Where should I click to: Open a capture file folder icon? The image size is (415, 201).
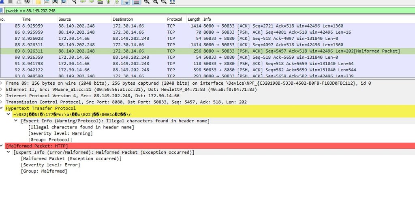(38, 1)
